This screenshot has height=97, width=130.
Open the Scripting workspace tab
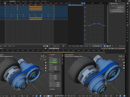tap(31, 1)
